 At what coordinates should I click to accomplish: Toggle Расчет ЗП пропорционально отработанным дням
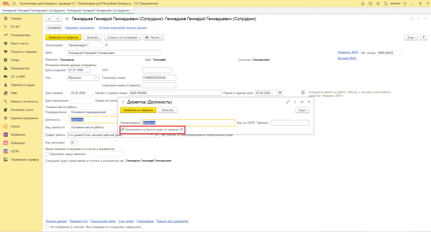click(163, 135)
